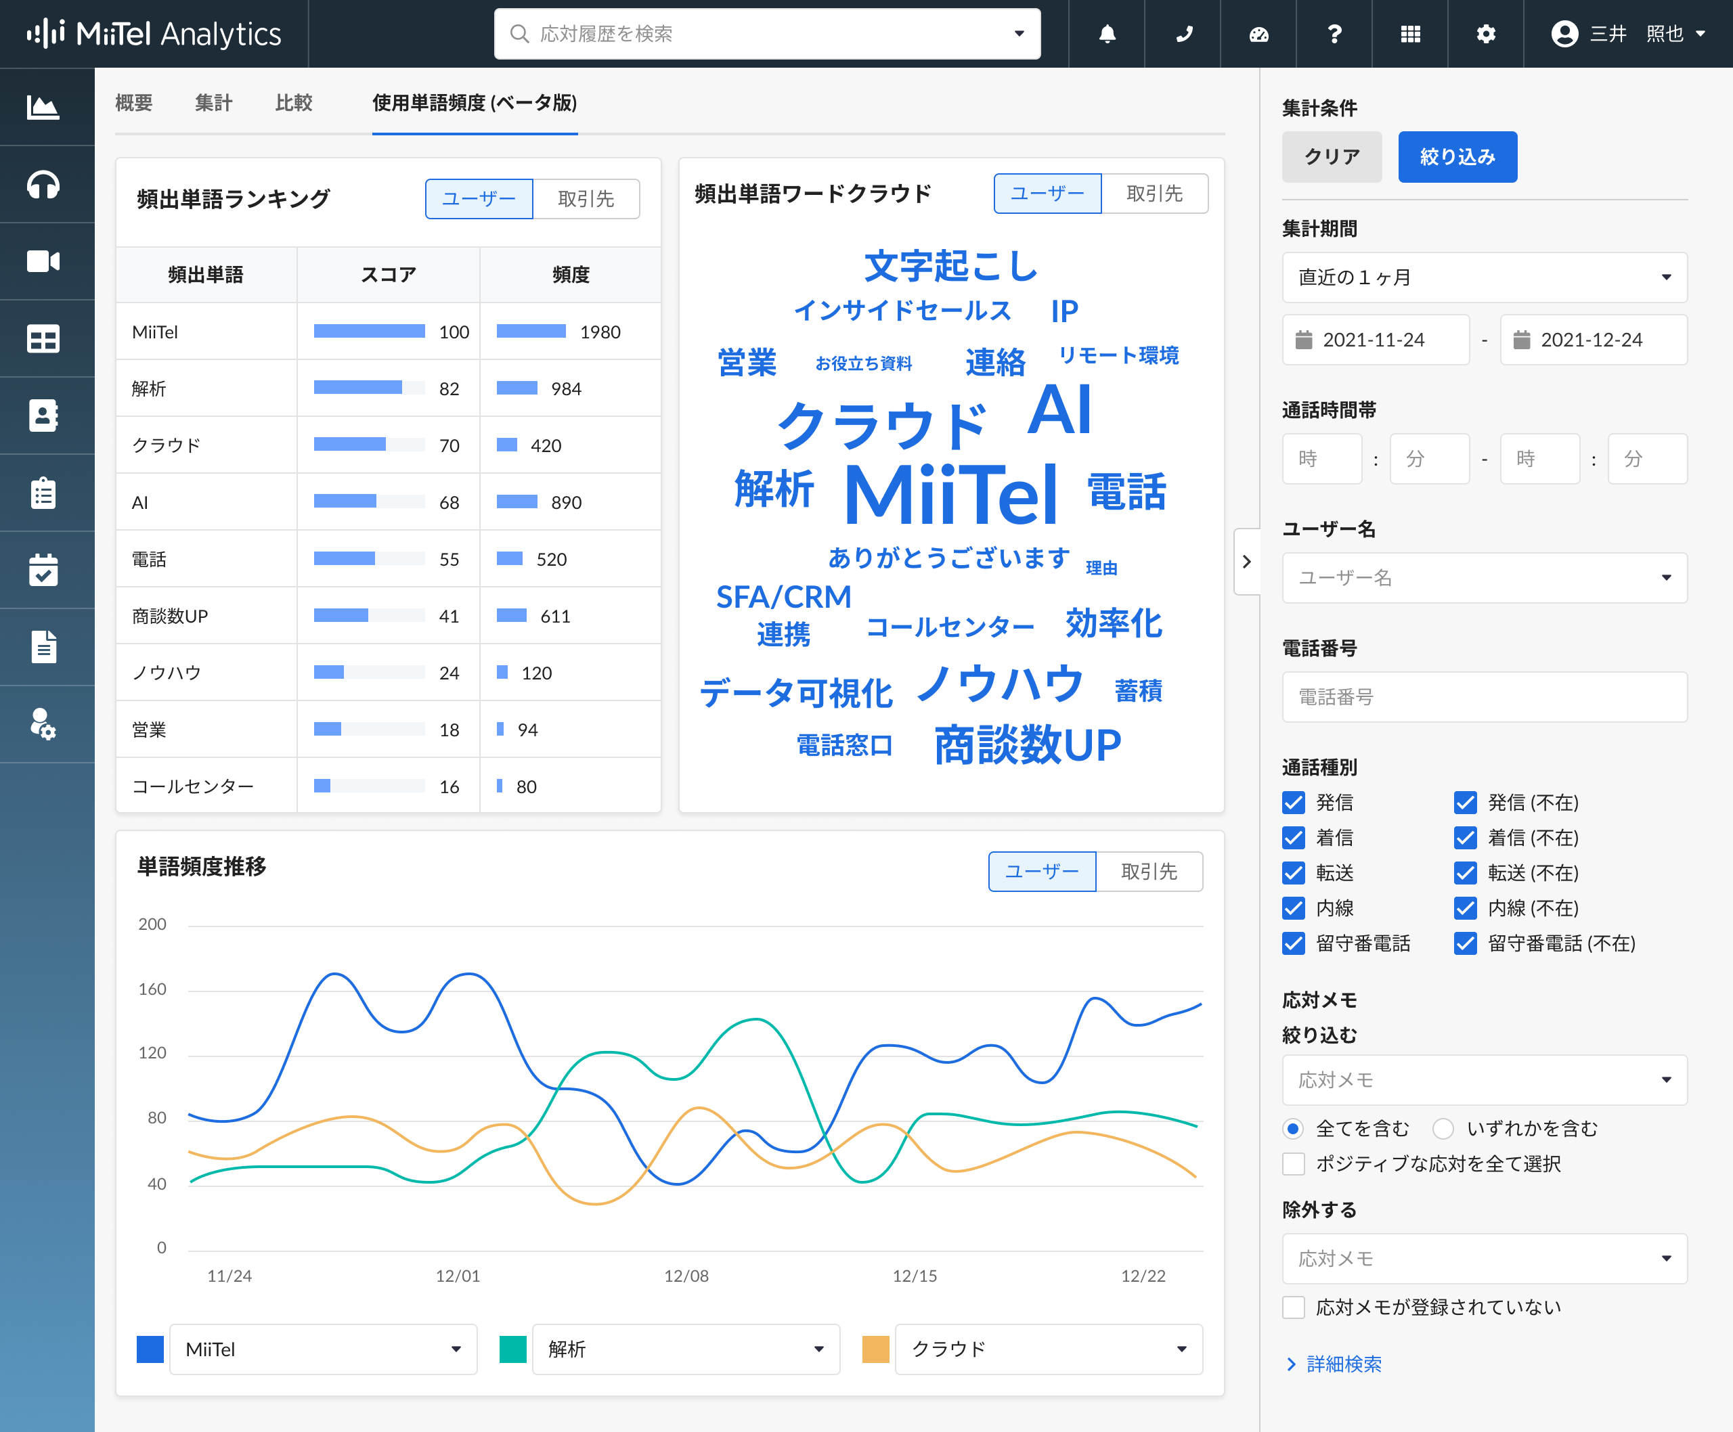Toggle the 発信 checkbox

[1293, 803]
